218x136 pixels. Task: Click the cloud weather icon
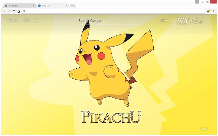click(174, 20)
